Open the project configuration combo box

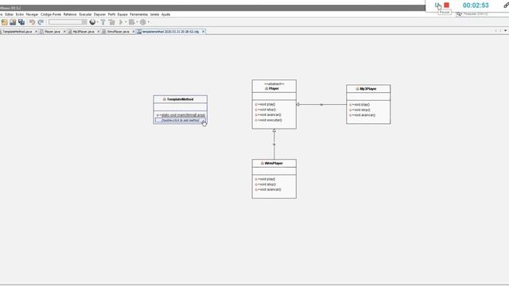68,22
